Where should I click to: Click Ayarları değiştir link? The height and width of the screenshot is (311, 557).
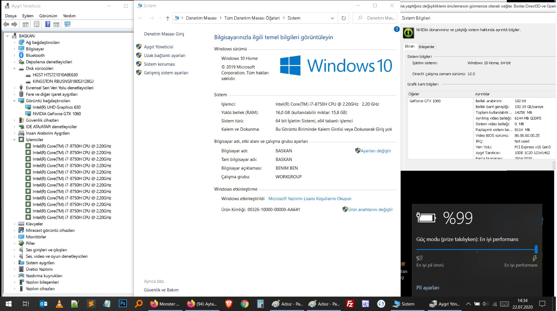tap(376, 151)
